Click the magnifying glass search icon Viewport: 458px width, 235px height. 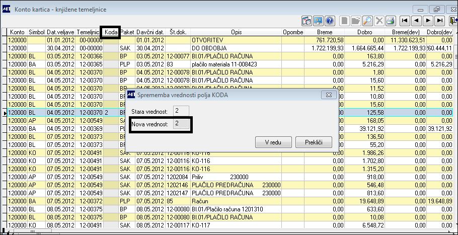tap(367, 21)
